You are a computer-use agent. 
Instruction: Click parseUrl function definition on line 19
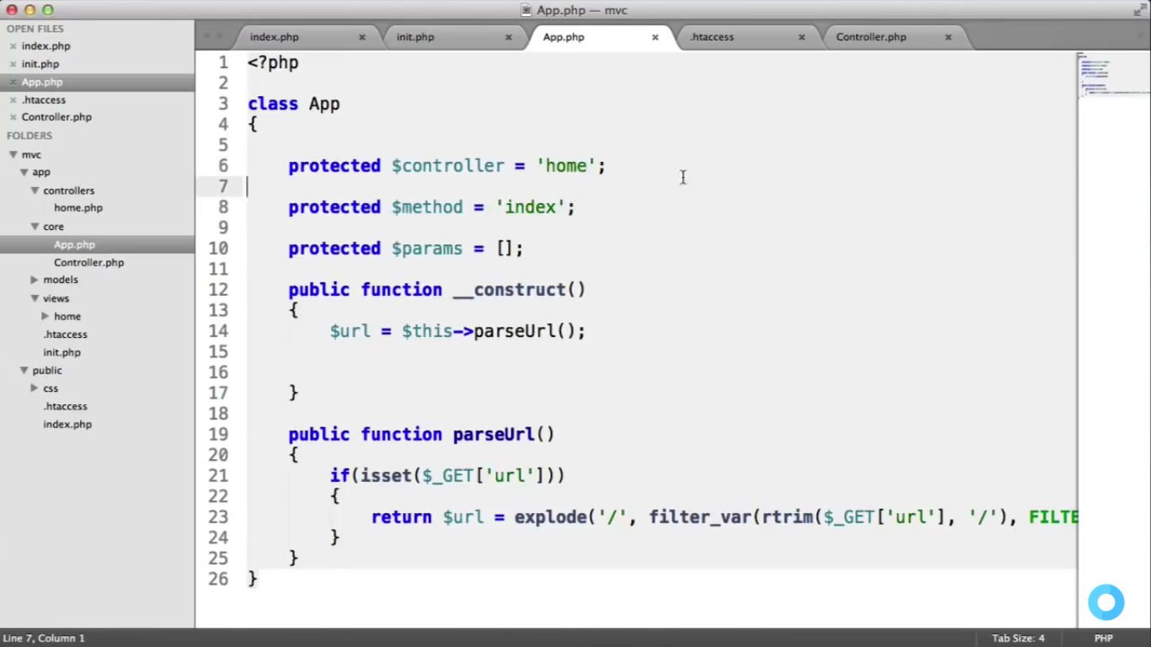(x=494, y=435)
